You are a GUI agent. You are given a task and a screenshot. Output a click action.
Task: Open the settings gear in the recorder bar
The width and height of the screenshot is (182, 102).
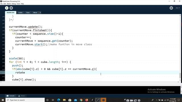[x=139, y=100]
